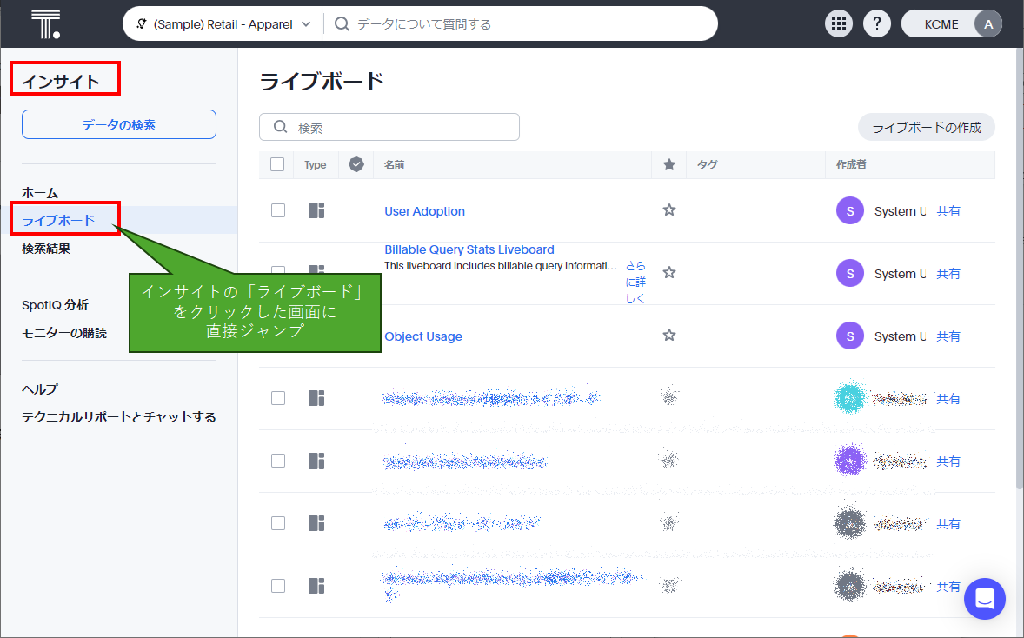Open SpotIQ 分析 in sidebar

55,305
